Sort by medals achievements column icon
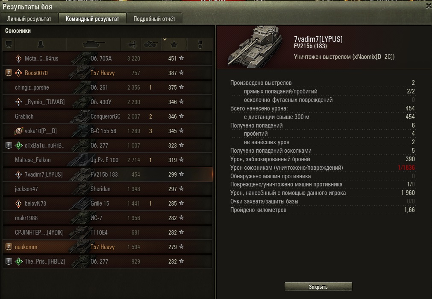Screen dimensions: 432x299 [x=200, y=44]
